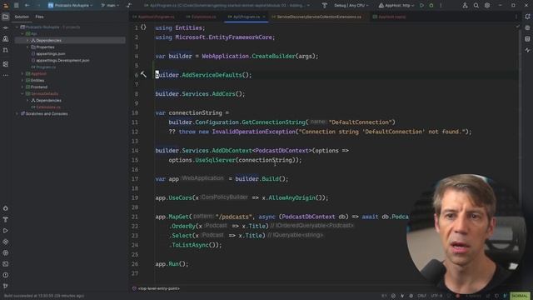
Task: Open the main git branch dropdown
Action: (110, 6)
